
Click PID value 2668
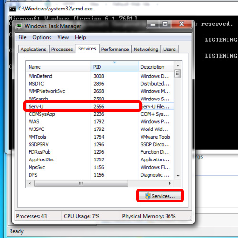(x=99, y=91)
